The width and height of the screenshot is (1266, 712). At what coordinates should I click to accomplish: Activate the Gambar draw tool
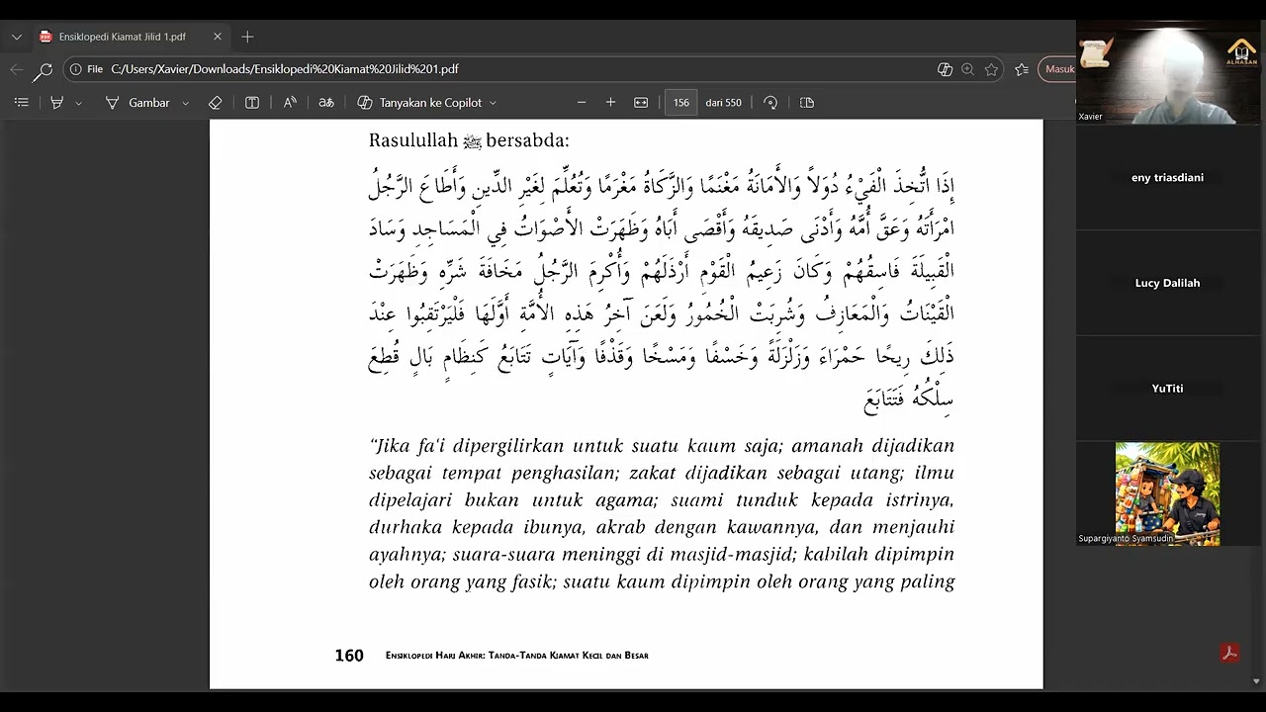[137, 103]
